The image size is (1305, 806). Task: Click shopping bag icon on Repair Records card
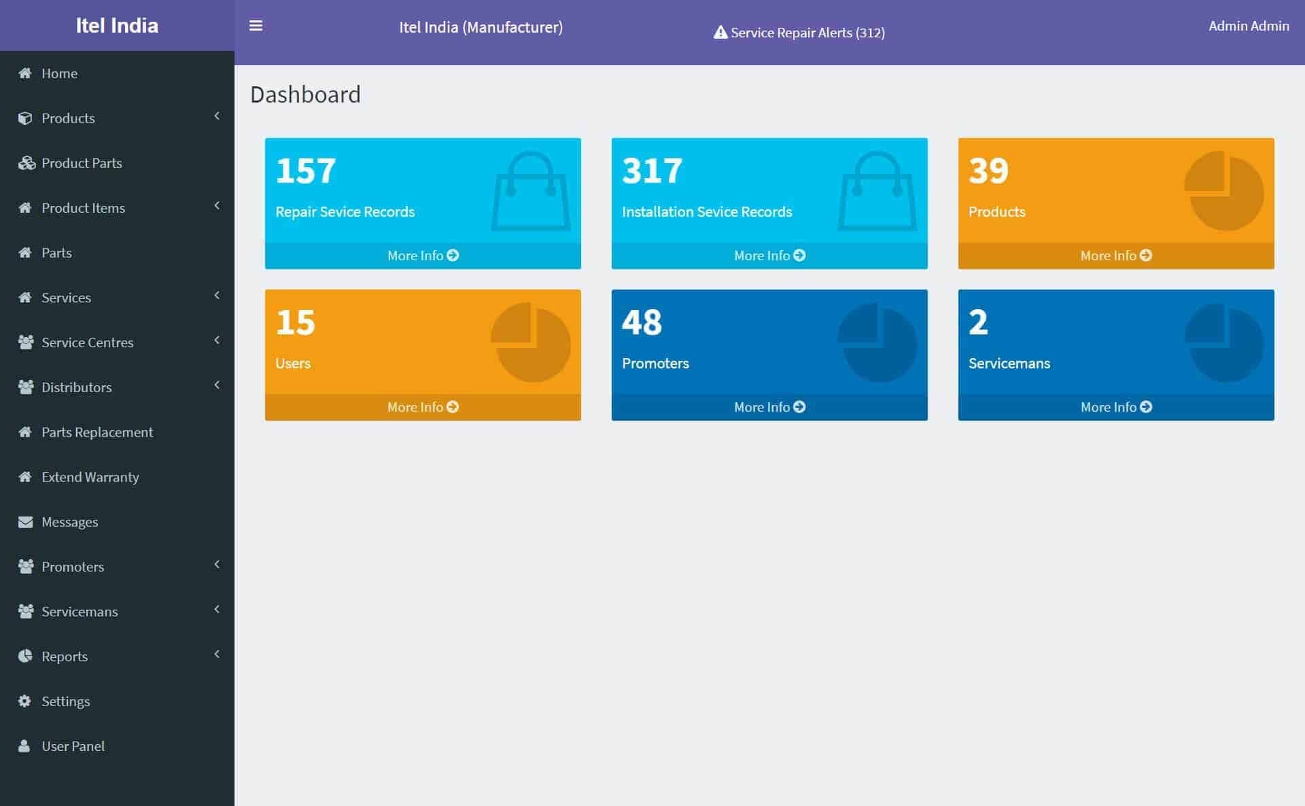(x=530, y=191)
